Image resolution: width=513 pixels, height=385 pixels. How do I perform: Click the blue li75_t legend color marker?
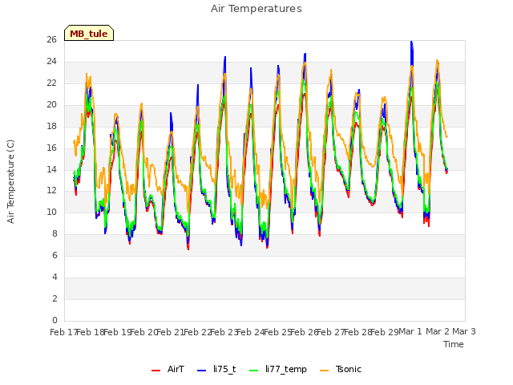202,371
